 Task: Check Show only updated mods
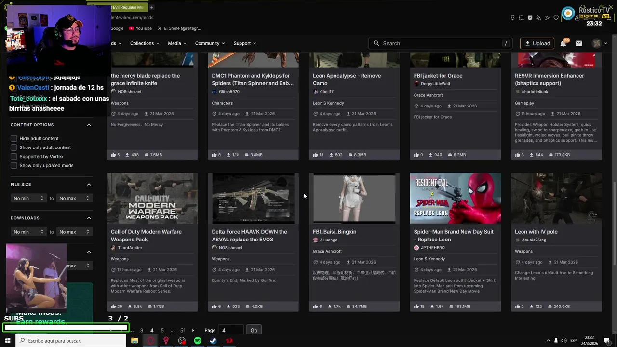[14, 165]
